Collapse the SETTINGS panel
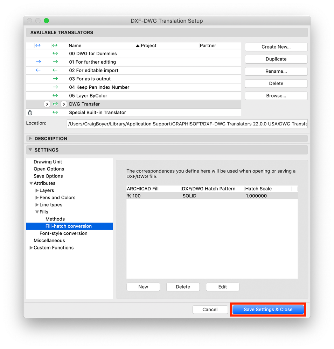The height and width of the screenshot is (349, 334). tap(30, 150)
